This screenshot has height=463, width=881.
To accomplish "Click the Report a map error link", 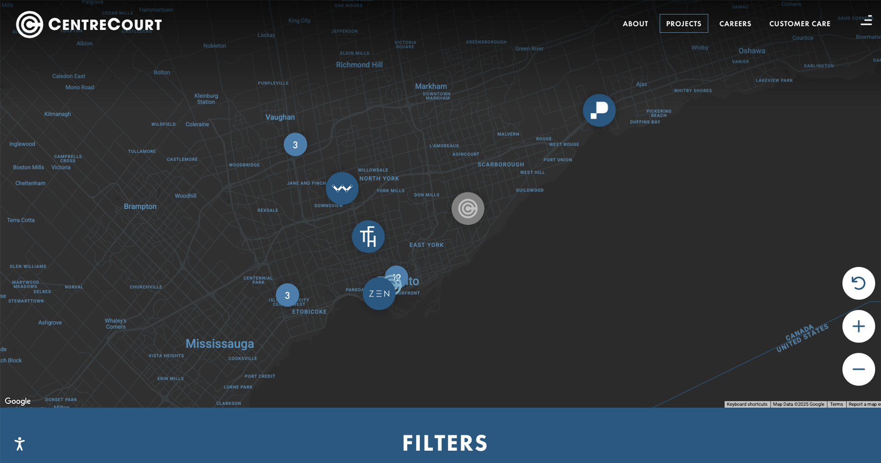I will pos(864,404).
